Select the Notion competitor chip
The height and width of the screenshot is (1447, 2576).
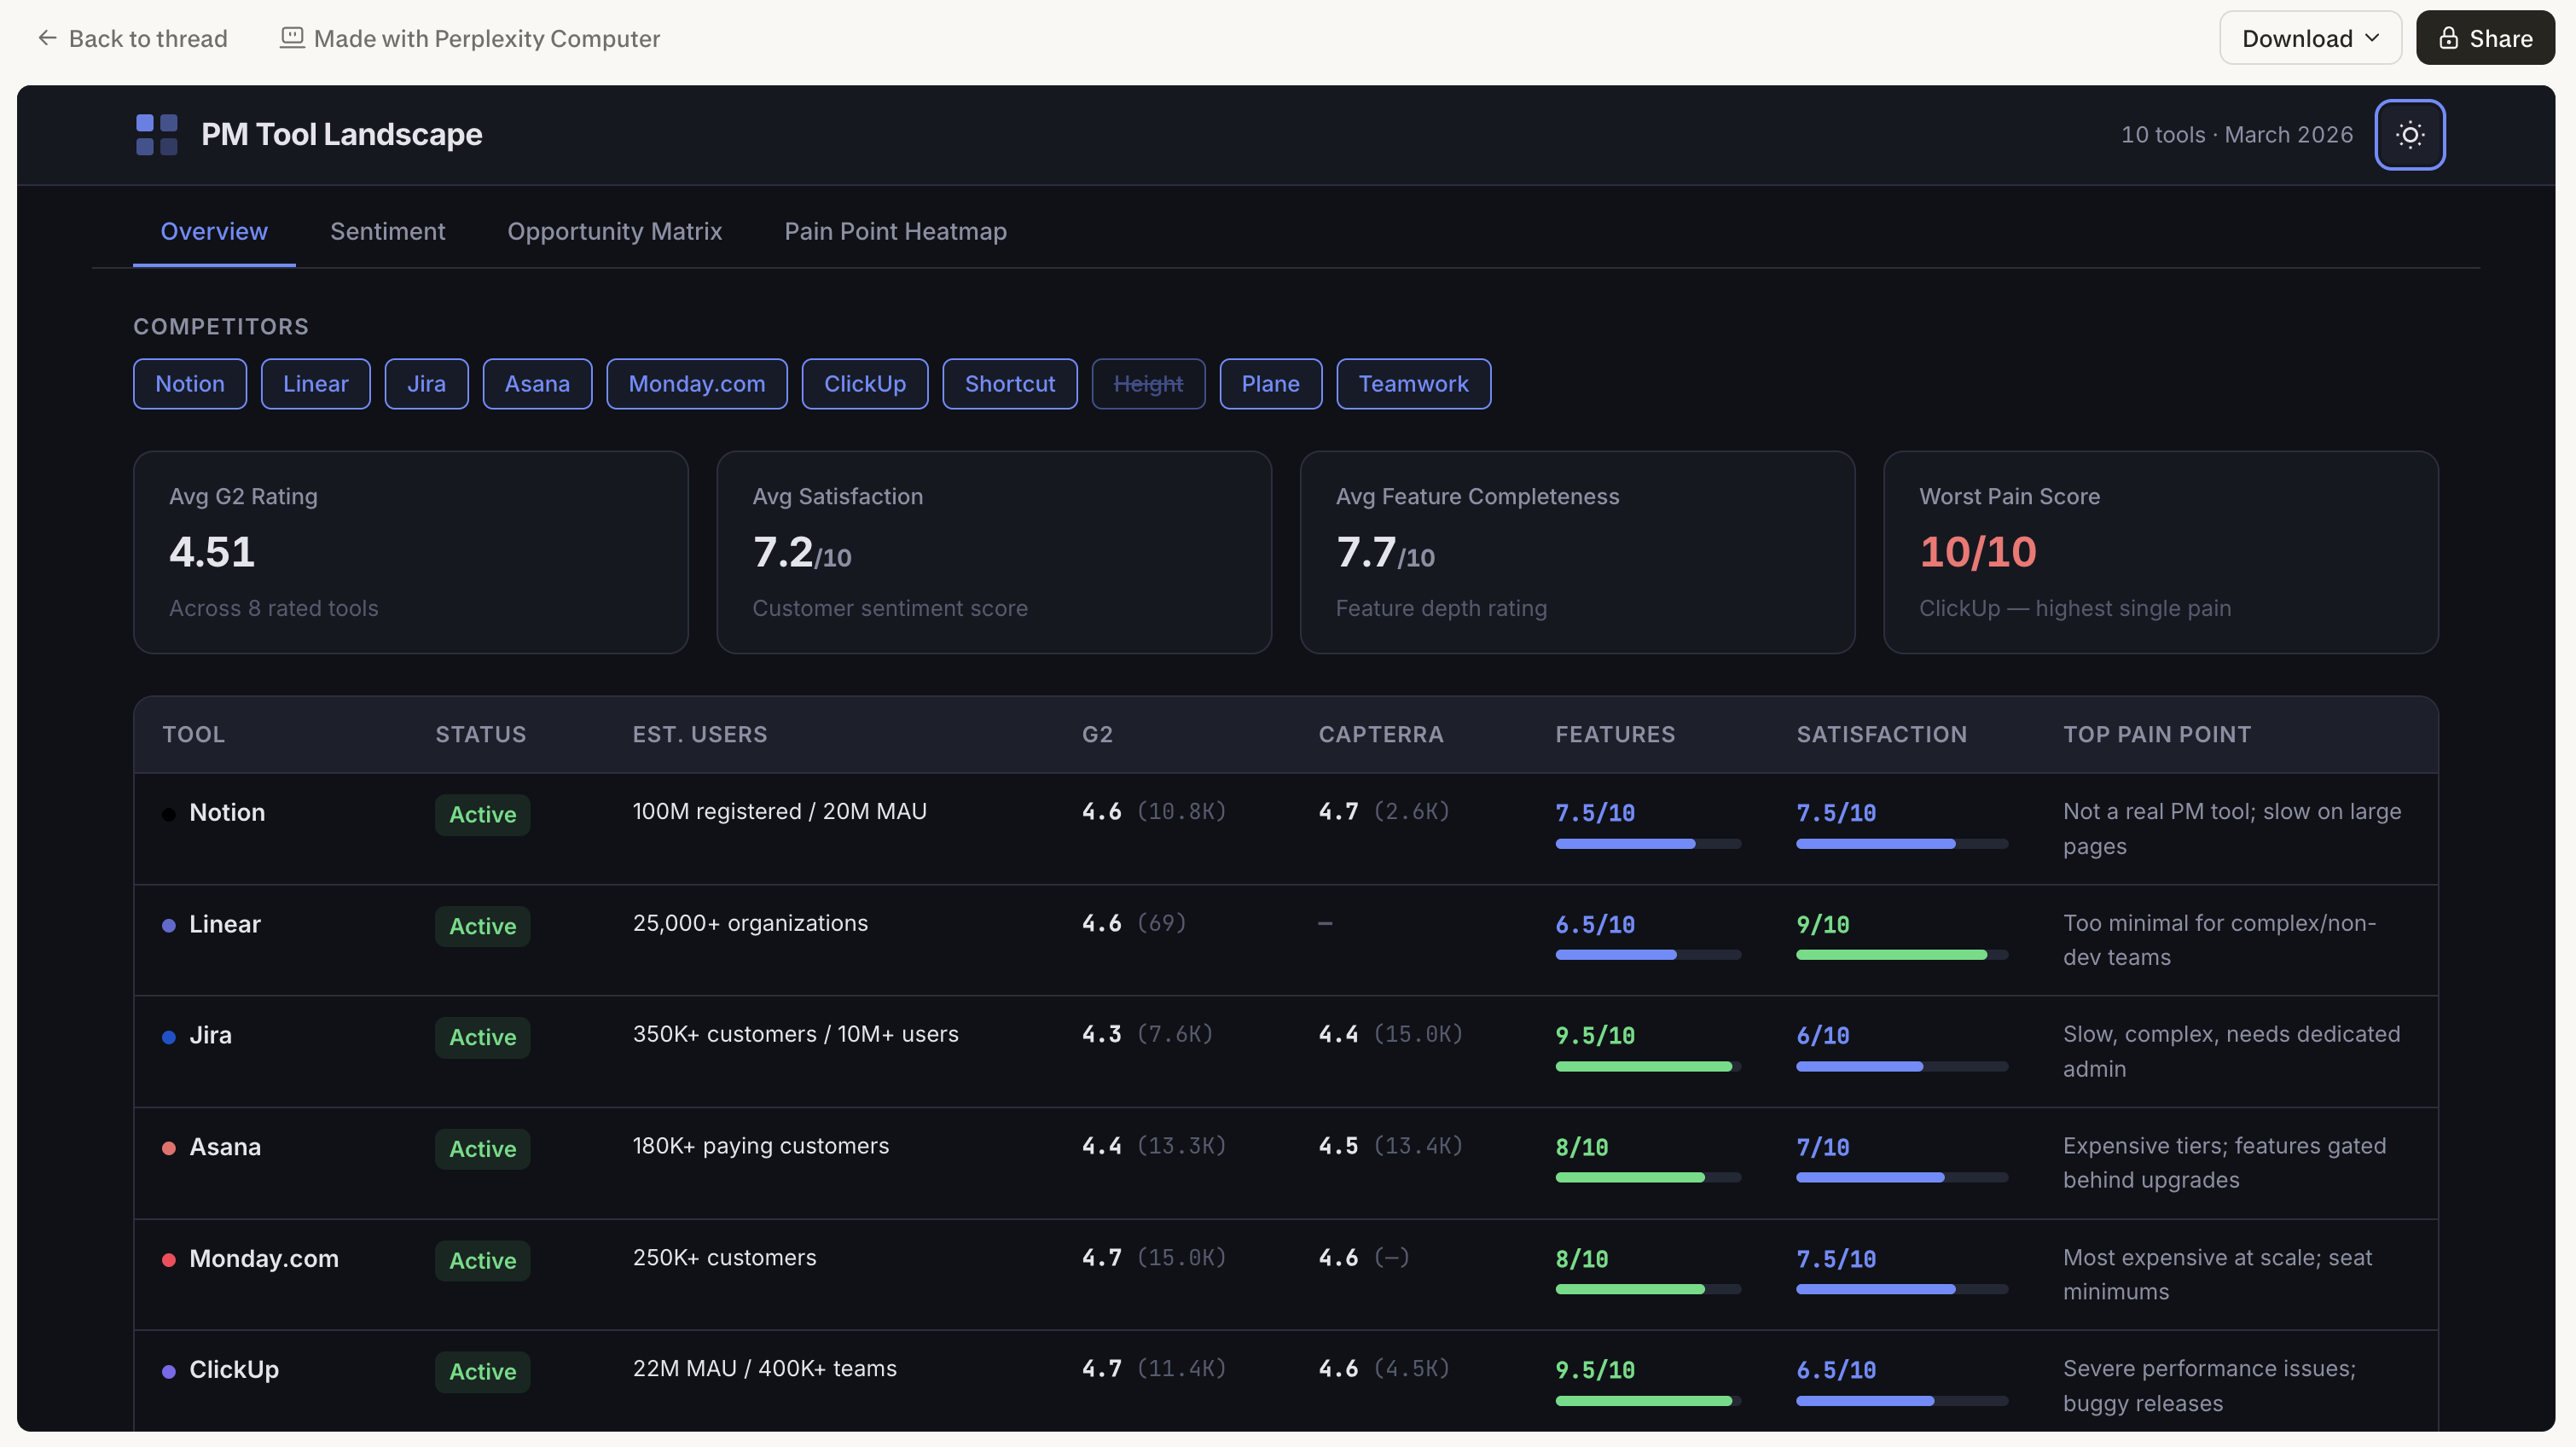coord(190,384)
